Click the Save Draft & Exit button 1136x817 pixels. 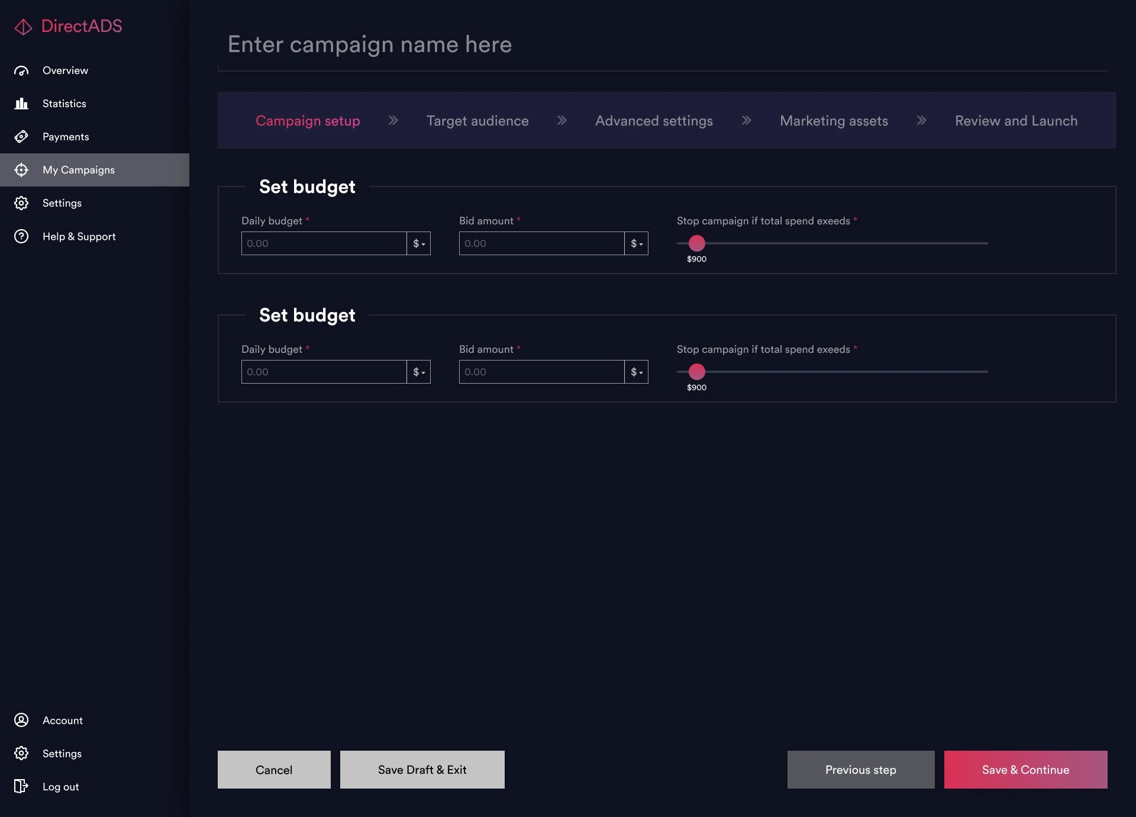tap(422, 770)
